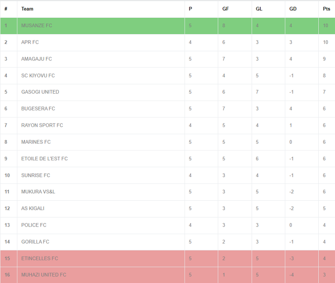Select AS KIGALI in the standings
Viewport: 335px width, 283px height.
(x=32, y=209)
